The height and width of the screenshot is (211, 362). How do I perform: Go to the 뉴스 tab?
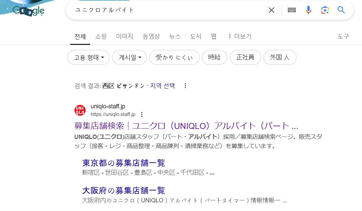(x=175, y=37)
